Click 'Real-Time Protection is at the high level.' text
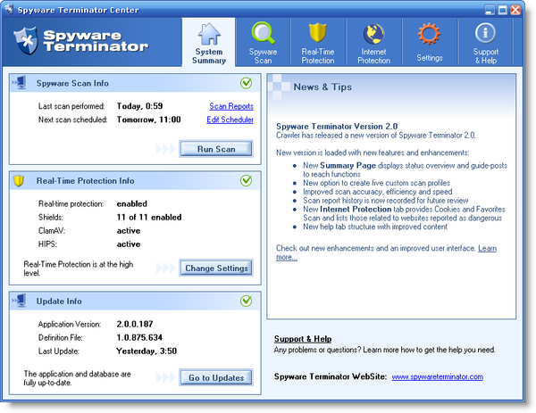This screenshot has height=413, width=536. point(79,268)
